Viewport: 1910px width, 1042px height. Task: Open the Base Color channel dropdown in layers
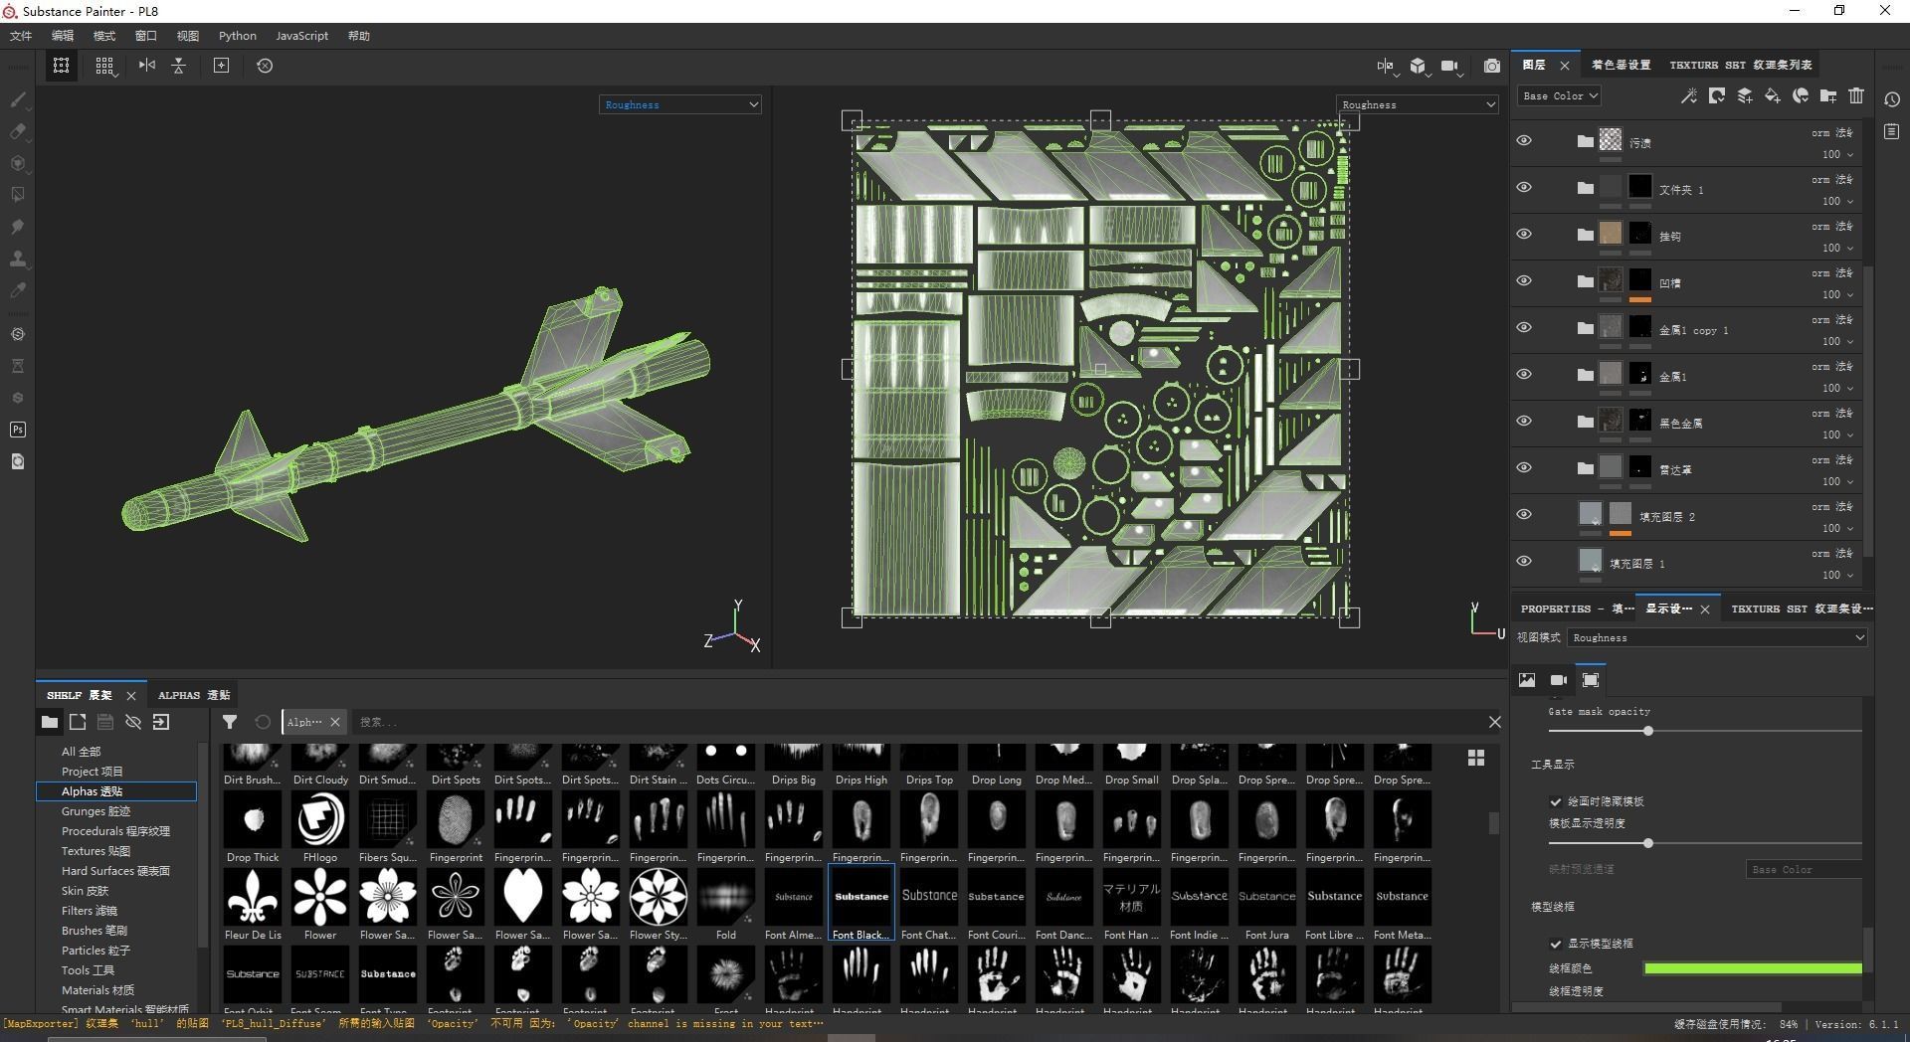click(x=1559, y=95)
